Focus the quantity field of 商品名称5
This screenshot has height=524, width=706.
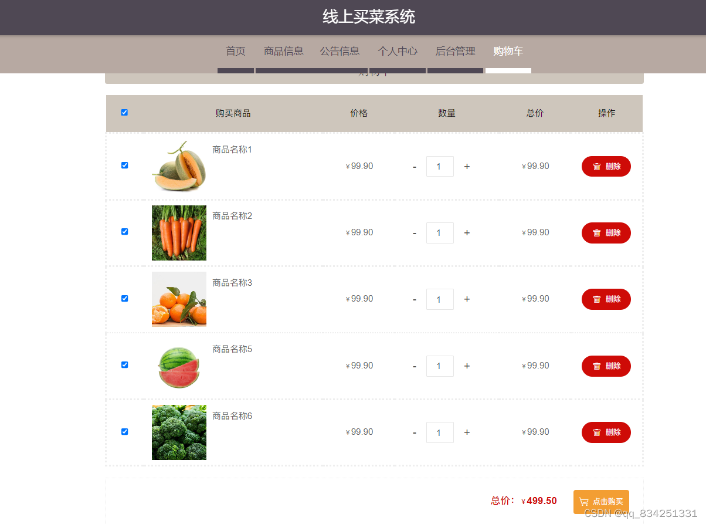(440, 366)
